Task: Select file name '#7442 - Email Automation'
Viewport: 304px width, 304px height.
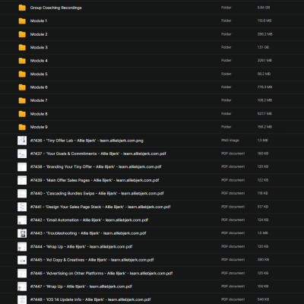Action: [x=89, y=220]
